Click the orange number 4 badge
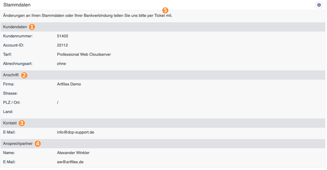 (38, 144)
